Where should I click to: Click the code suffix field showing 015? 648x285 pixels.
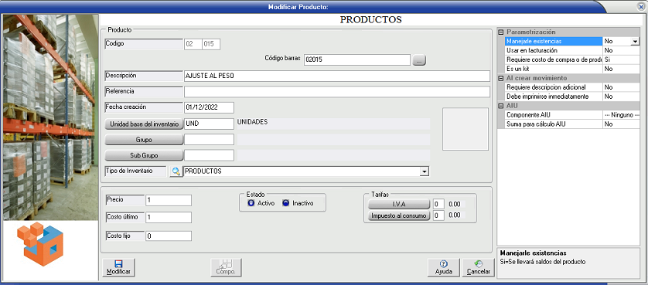211,44
